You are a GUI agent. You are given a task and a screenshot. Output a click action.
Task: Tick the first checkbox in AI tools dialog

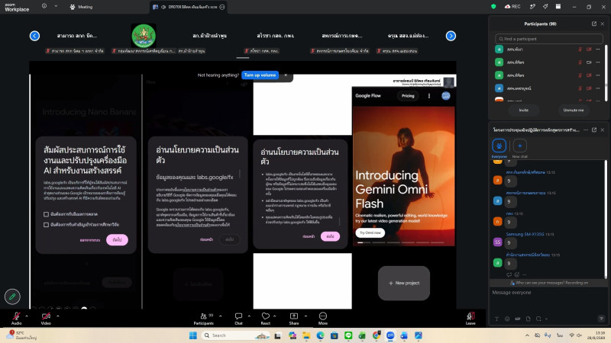pyautogui.click(x=46, y=214)
